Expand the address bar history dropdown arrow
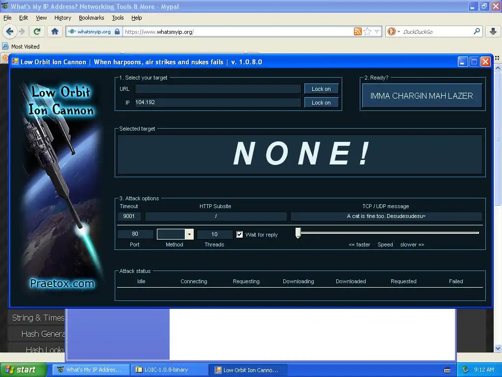 pos(377,31)
